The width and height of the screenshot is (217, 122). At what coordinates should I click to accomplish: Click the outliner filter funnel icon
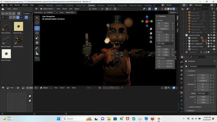[212, 9]
